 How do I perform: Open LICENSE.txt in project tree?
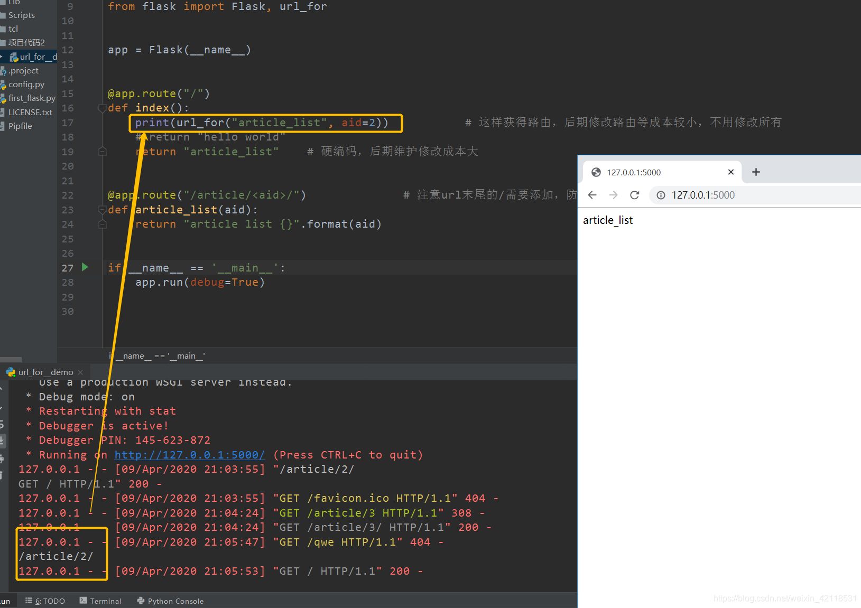30,113
